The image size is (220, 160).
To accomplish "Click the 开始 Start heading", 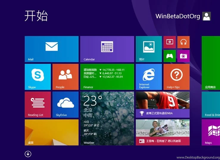I will (x=36, y=16).
